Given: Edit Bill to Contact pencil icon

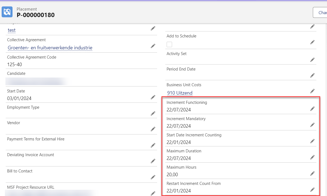Looking at the screenshot, I should click(x=153, y=177).
